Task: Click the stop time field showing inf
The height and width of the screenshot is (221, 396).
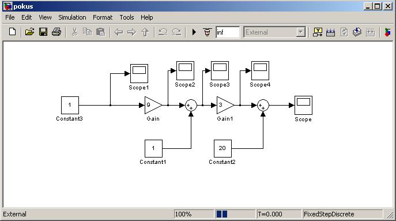Action: pos(228,32)
